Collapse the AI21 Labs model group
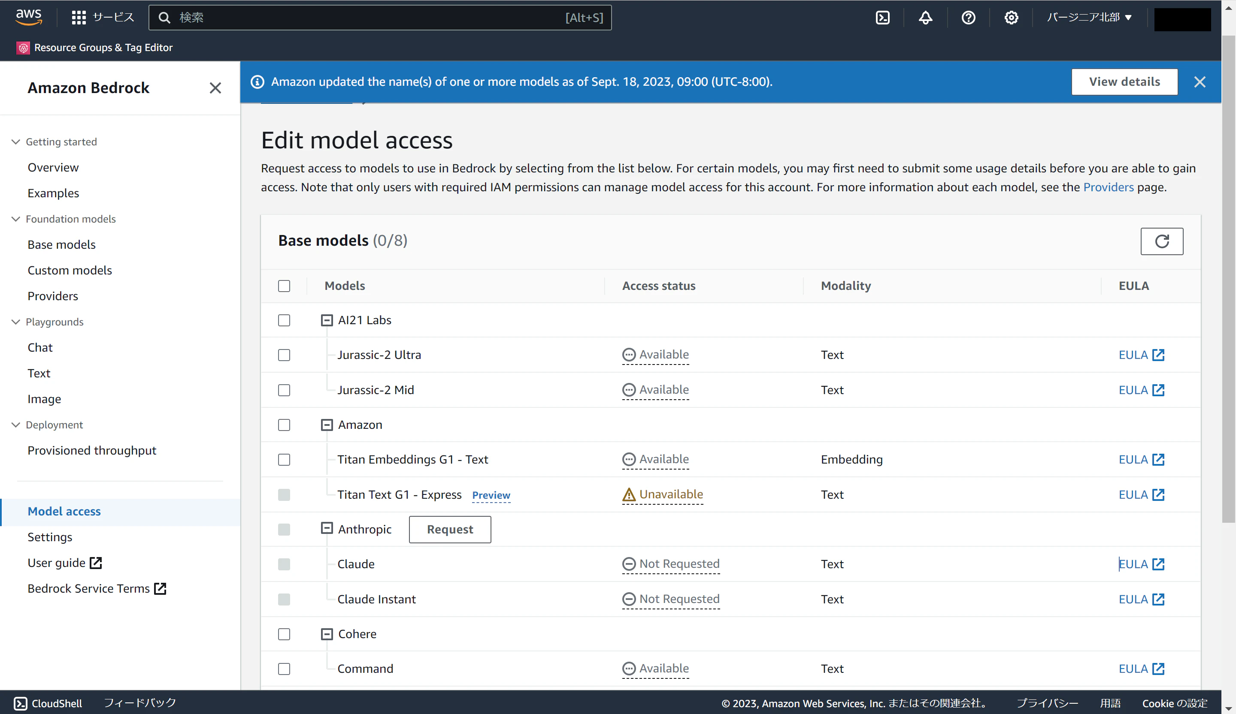This screenshot has width=1236, height=714. coord(327,320)
